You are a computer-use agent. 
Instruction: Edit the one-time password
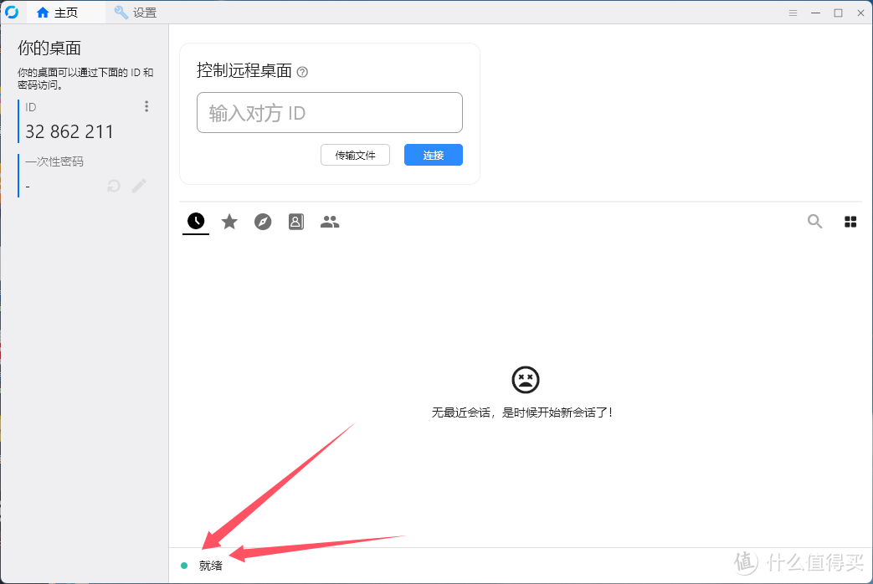click(x=138, y=186)
